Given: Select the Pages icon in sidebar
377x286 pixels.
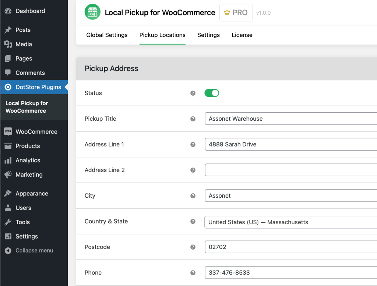Looking at the screenshot, I should pos(9,58).
